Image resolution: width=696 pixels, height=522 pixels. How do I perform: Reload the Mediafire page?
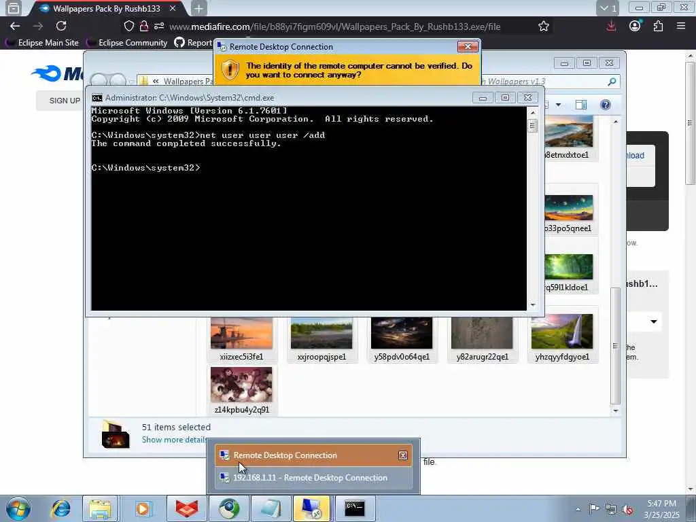61,27
